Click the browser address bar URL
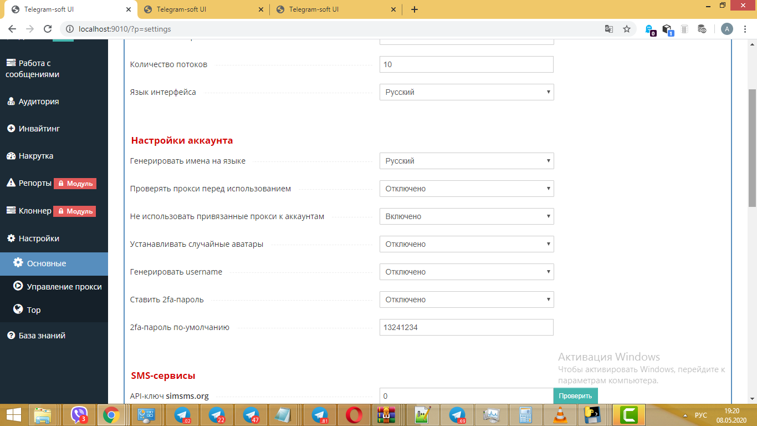This screenshot has height=426, width=757. 125,29
